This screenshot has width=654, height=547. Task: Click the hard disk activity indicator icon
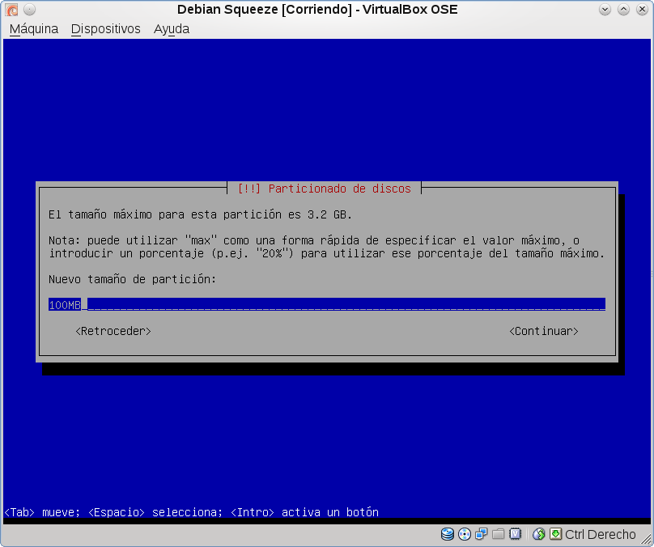448,534
